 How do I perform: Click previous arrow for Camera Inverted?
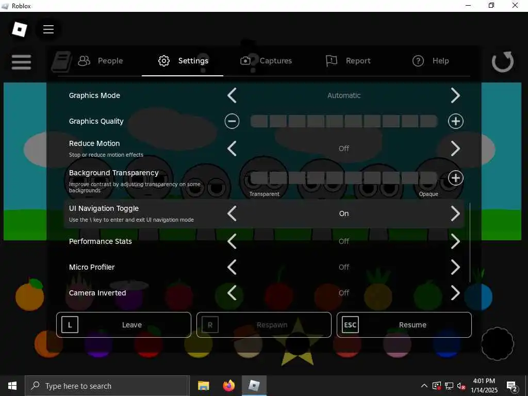(232, 293)
